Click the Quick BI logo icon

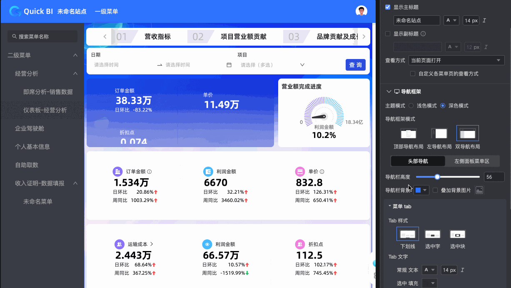[x=15, y=11]
